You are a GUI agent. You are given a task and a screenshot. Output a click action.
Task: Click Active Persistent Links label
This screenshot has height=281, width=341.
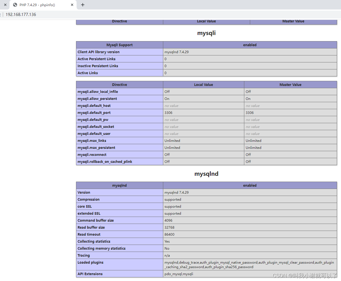pos(96,59)
